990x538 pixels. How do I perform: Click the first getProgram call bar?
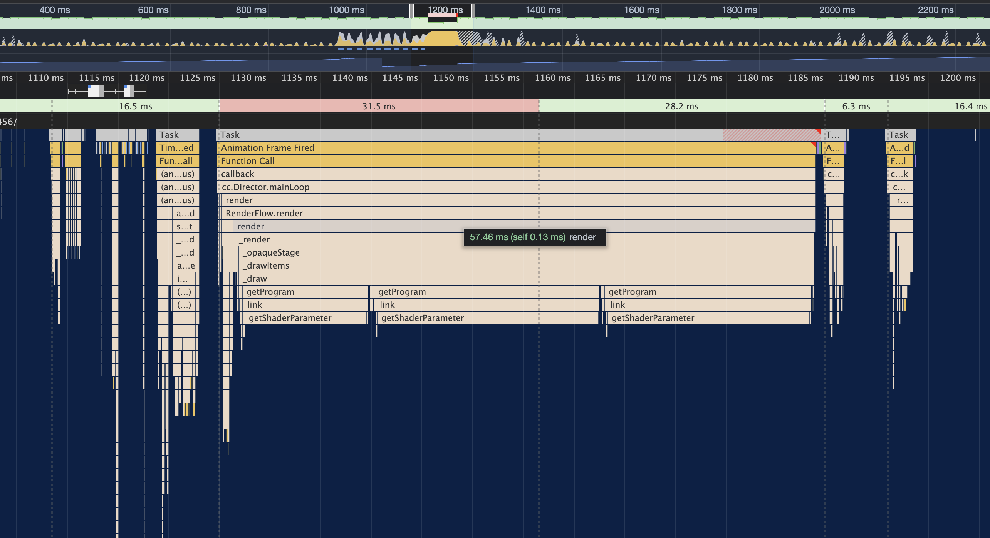(304, 292)
